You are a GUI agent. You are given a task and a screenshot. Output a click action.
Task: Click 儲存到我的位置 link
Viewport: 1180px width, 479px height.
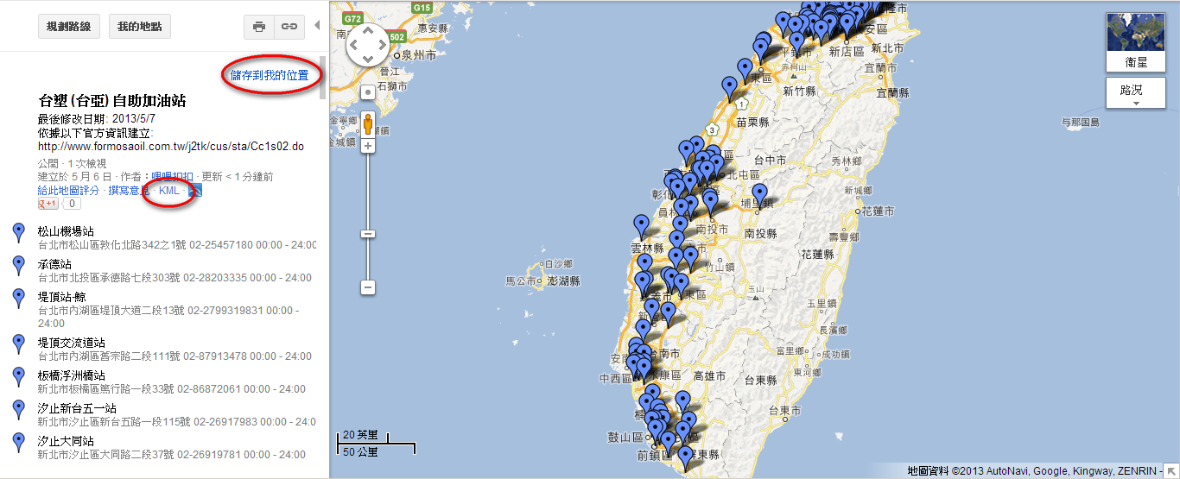click(270, 76)
